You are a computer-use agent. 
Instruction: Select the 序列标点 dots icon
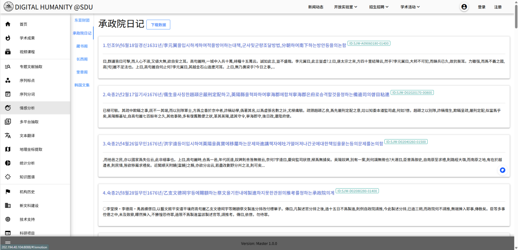click(8, 80)
